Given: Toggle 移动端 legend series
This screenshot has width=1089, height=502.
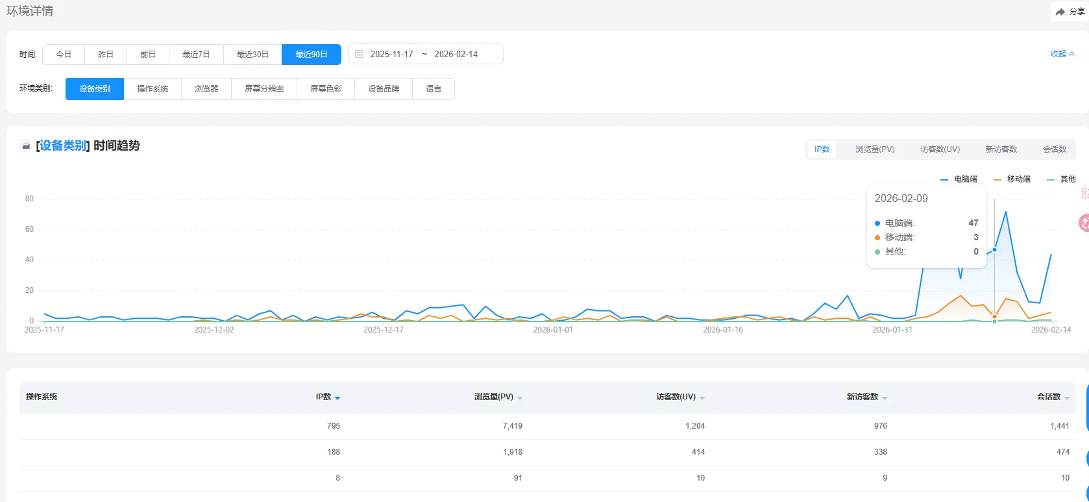Looking at the screenshot, I should [1012, 179].
